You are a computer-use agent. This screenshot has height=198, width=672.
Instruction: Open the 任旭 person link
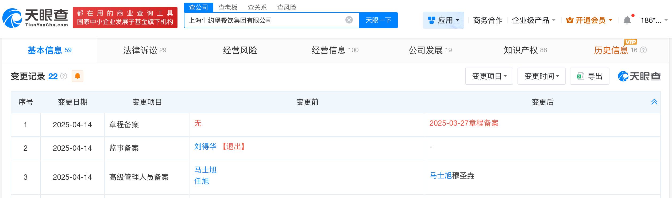[202, 181]
